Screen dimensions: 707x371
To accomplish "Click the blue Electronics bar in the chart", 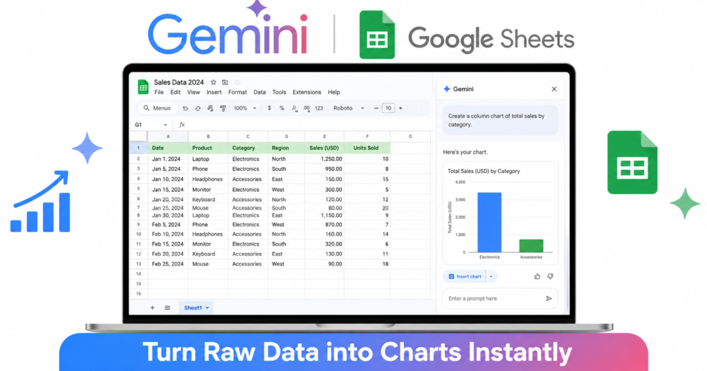I will [490, 223].
